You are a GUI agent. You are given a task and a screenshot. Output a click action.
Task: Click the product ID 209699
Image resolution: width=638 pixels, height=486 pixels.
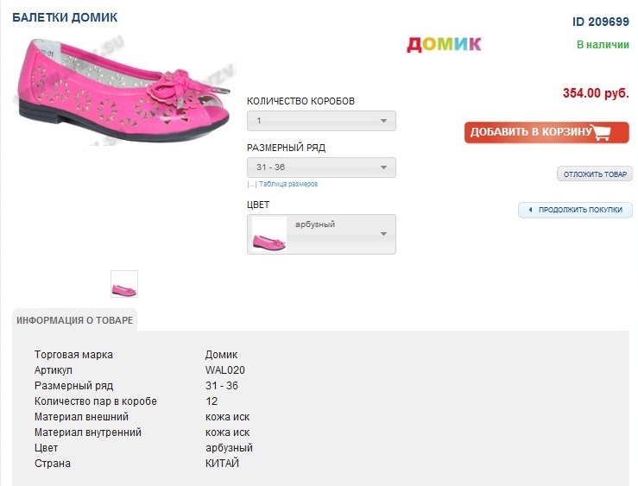point(601,22)
